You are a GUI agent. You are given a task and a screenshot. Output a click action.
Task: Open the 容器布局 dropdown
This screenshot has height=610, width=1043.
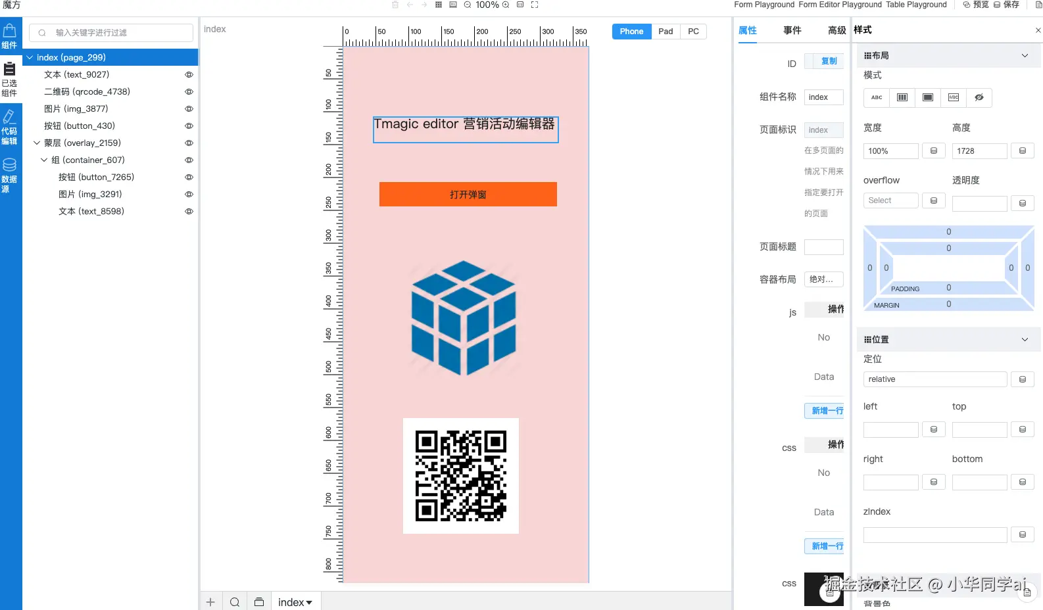[823, 279]
